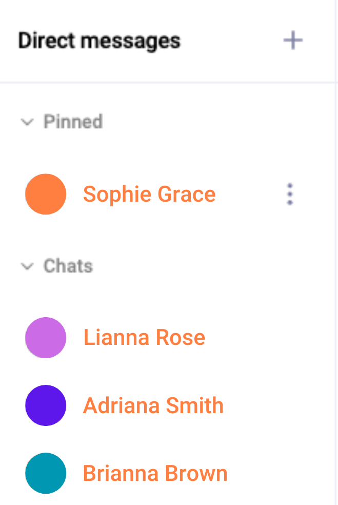Open chat with Lianna Rose

[144, 338]
